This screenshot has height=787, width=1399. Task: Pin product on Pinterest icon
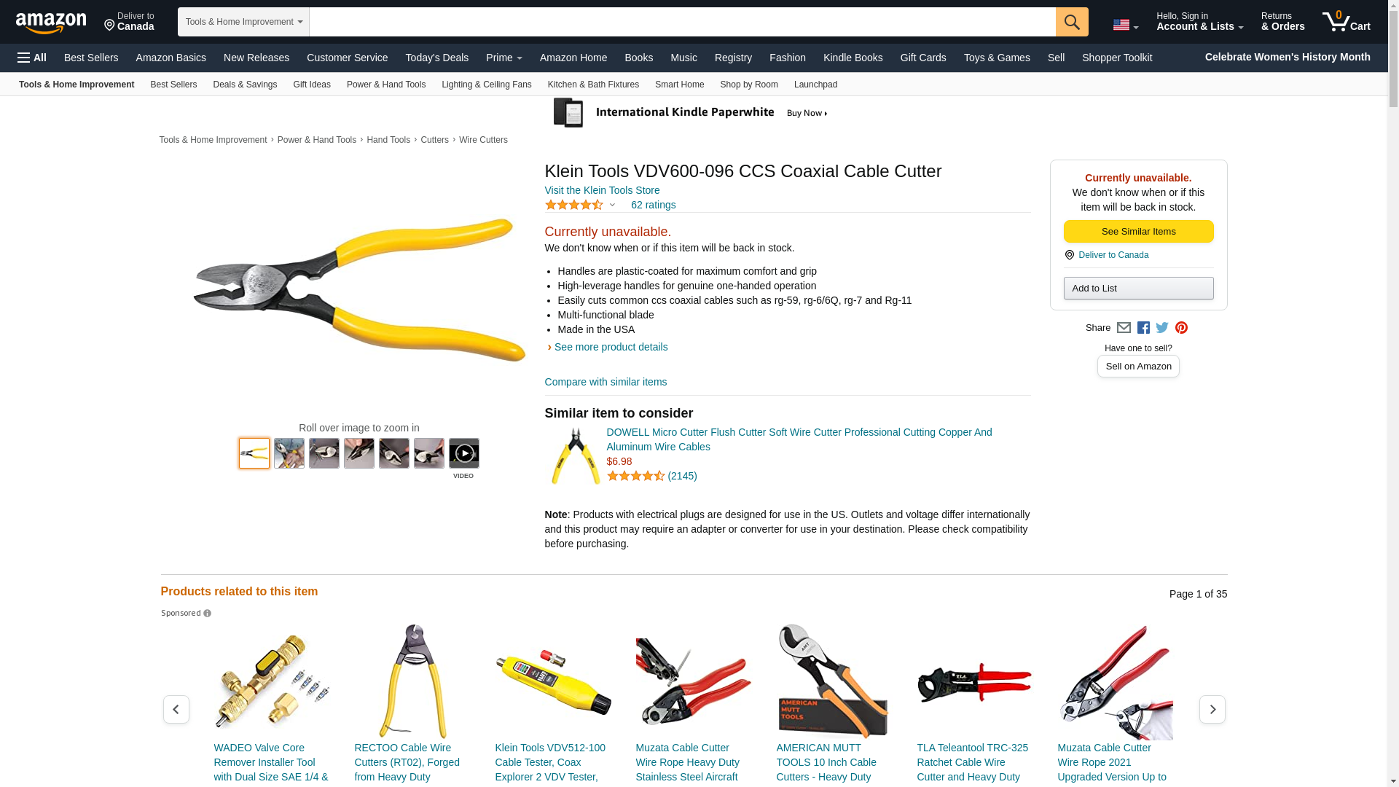1181,328
